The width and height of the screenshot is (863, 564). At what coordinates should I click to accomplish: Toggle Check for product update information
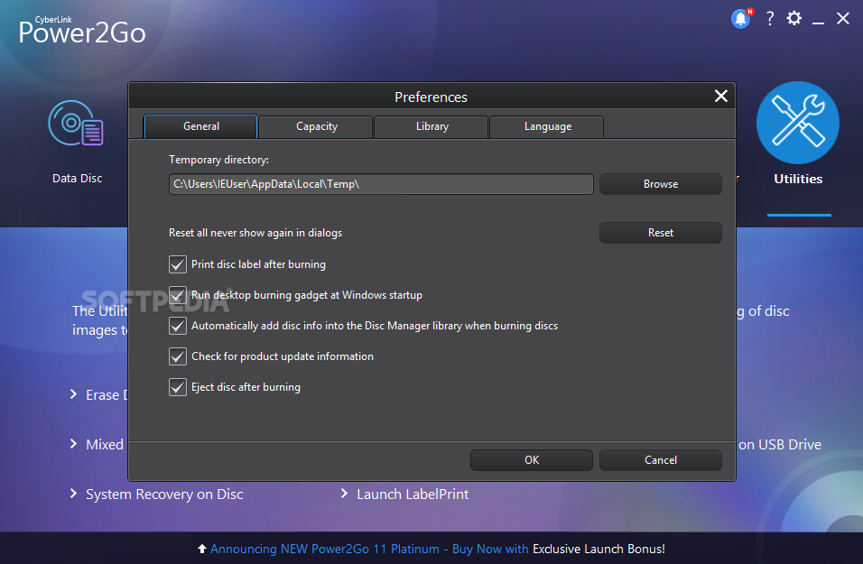pyautogui.click(x=177, y=356)
